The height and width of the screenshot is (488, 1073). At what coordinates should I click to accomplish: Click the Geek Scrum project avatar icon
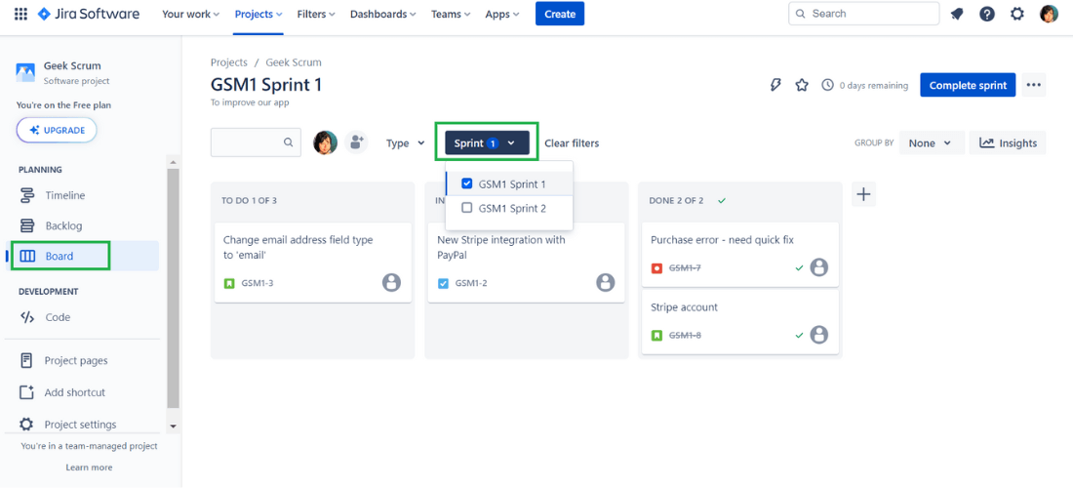click(x=25, y=72)
